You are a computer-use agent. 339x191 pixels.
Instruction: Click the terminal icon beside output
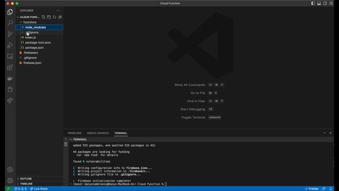(x=66, y=144)
